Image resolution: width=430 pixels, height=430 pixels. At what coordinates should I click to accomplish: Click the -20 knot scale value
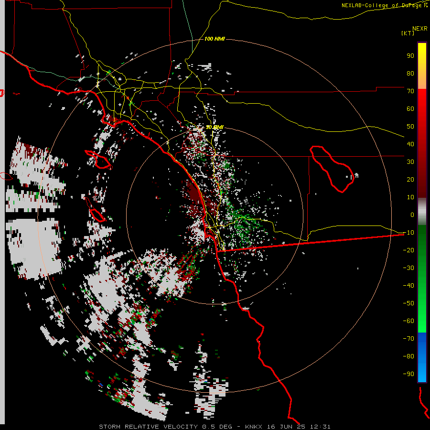[x=408, y=250]
